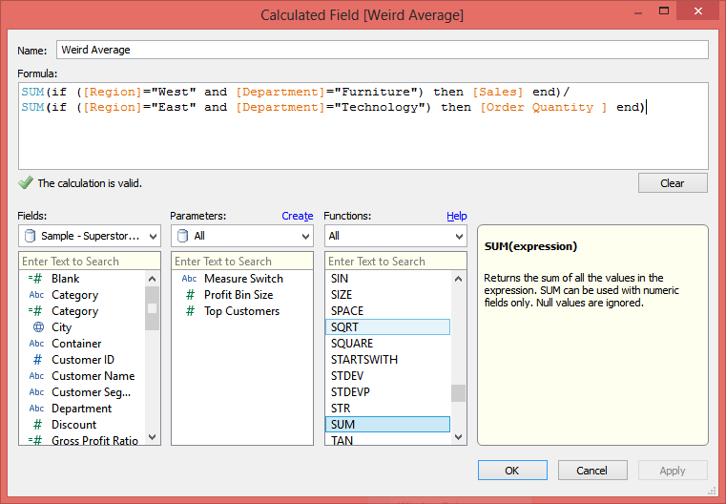Click the Abc icon next to Container
The width and height of the screenshot is (726, 504).
point(36,344)
